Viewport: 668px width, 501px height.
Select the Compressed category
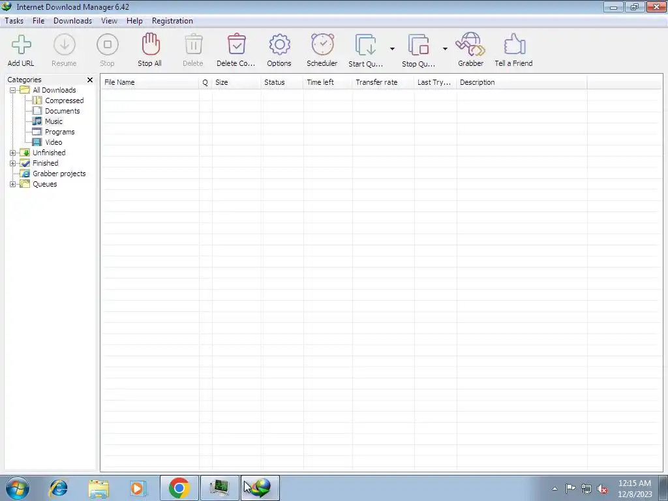pyautogui.click(x=65, y=100)
